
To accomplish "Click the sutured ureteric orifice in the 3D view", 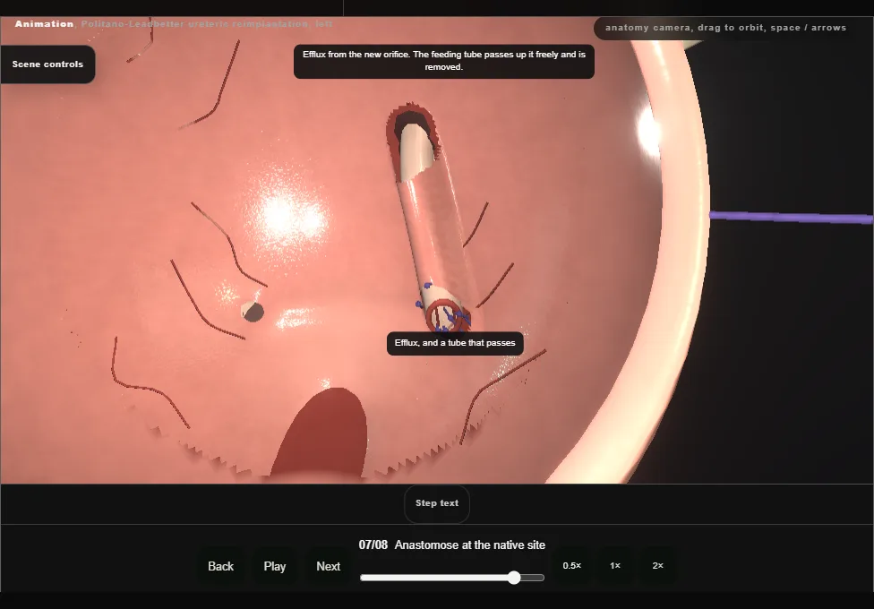I will click(x=446, y=315).
